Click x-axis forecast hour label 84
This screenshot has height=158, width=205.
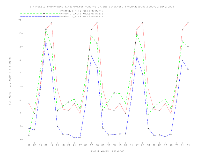coord(188,145)
